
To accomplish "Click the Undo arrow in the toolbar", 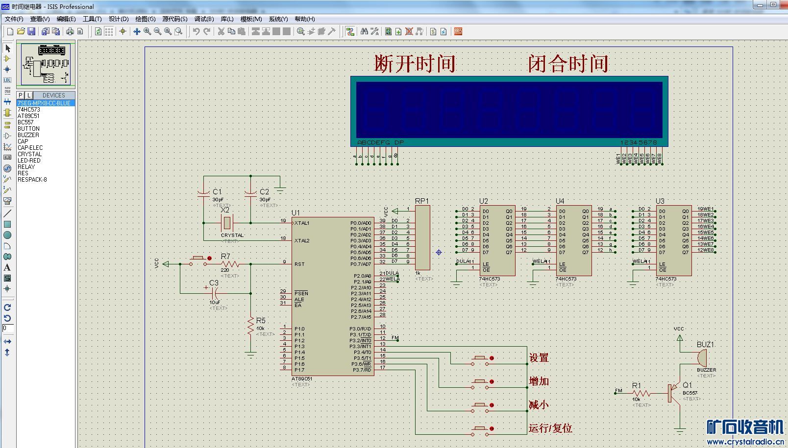I will [196, 31].
